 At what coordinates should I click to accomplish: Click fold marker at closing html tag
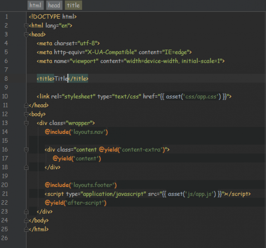(x=26, y=229)
